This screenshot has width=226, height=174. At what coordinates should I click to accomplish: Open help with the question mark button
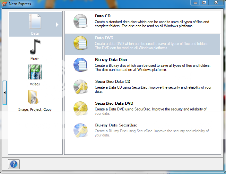click(x=14, y=164)
